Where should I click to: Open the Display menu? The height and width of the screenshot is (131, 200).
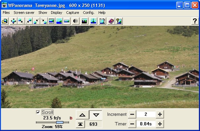[x=56, y=13]
